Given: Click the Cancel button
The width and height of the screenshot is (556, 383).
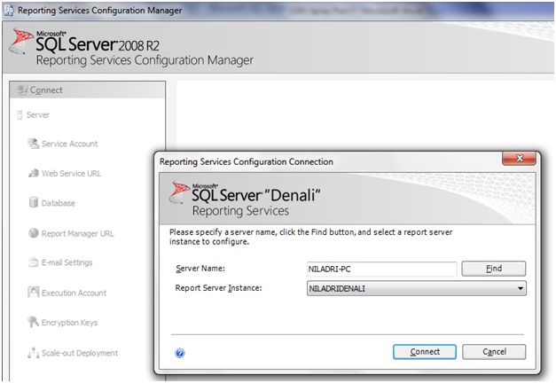Looking at the screenshot, I should tap(494, 352).
